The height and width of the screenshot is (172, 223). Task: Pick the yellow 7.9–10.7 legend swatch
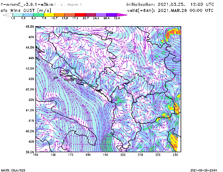[x=49, y=15]
